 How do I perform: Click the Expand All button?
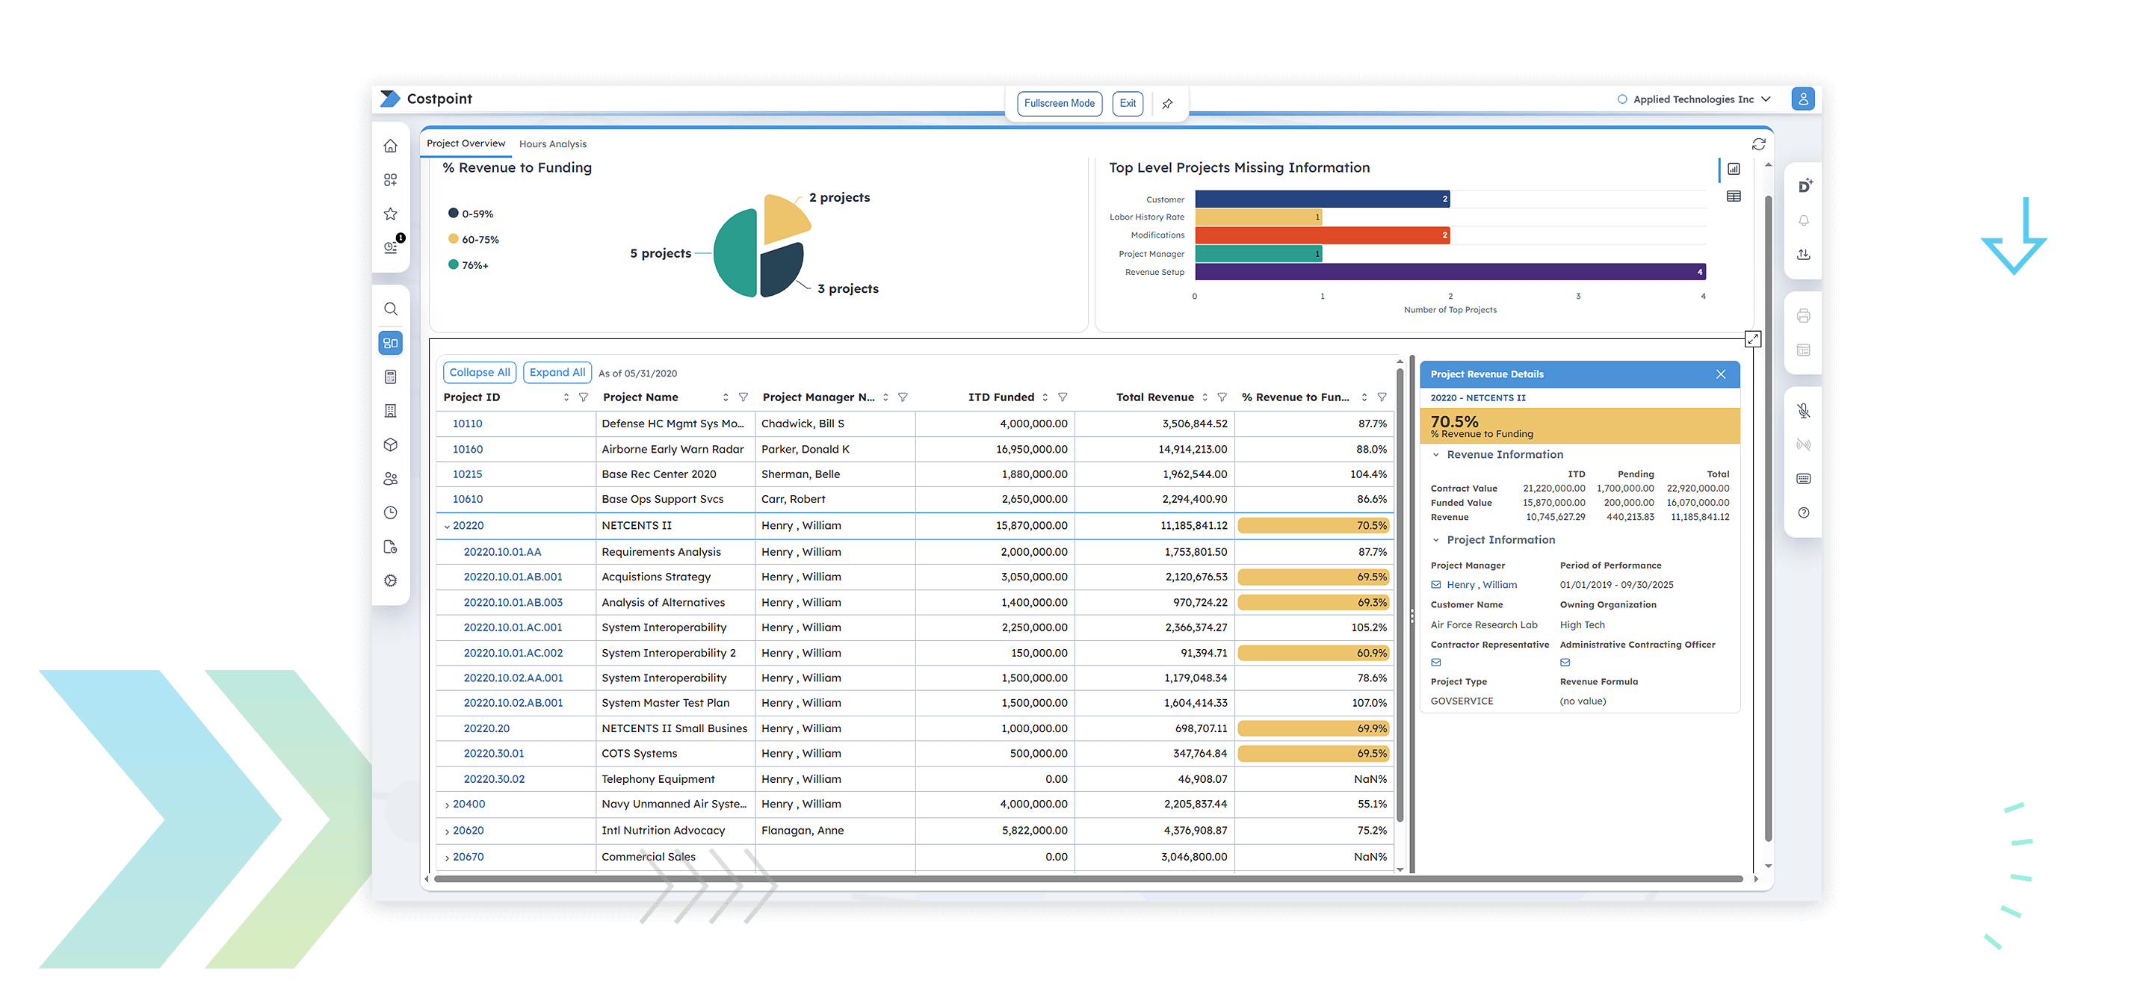point(557,373)
